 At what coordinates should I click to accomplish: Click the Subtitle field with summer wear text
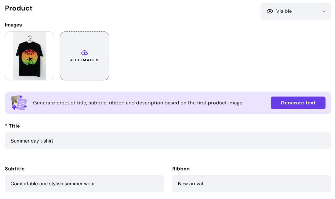pyautogui.click(x=84, y=184)
